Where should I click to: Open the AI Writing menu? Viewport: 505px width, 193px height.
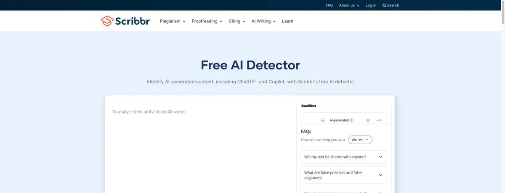[x=263, y=21]
